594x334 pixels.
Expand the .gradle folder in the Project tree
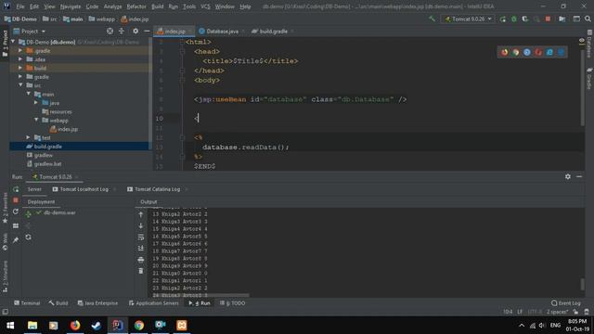pos(20,50)
